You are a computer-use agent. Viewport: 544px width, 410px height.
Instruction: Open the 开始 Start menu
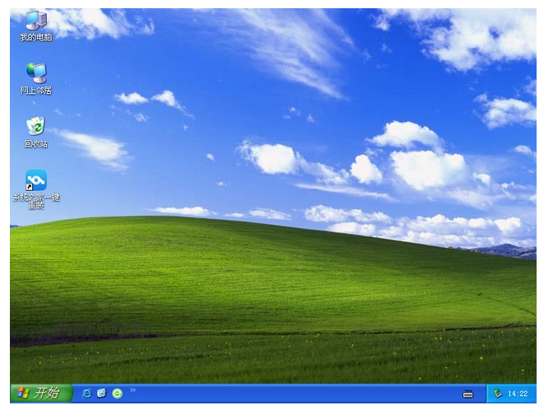pos(41,393)
